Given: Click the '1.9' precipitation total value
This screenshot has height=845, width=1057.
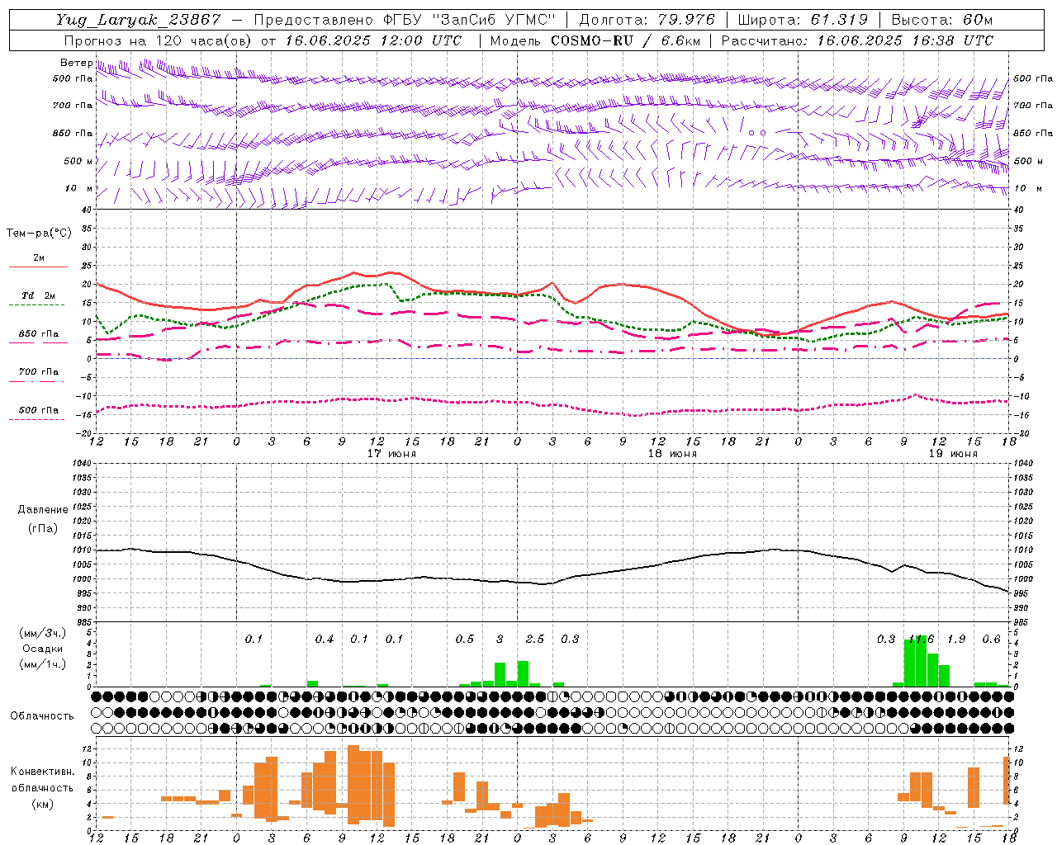Looking at the screenshot, I should tap(956, 640).
